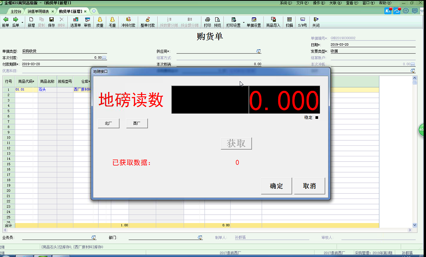Click the 皮重 tare weight icon

click(x=100, y=22)
